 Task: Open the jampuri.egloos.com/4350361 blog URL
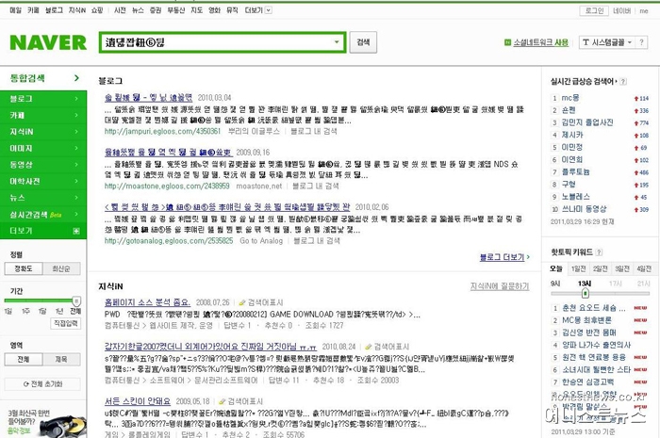coord(162,131)
